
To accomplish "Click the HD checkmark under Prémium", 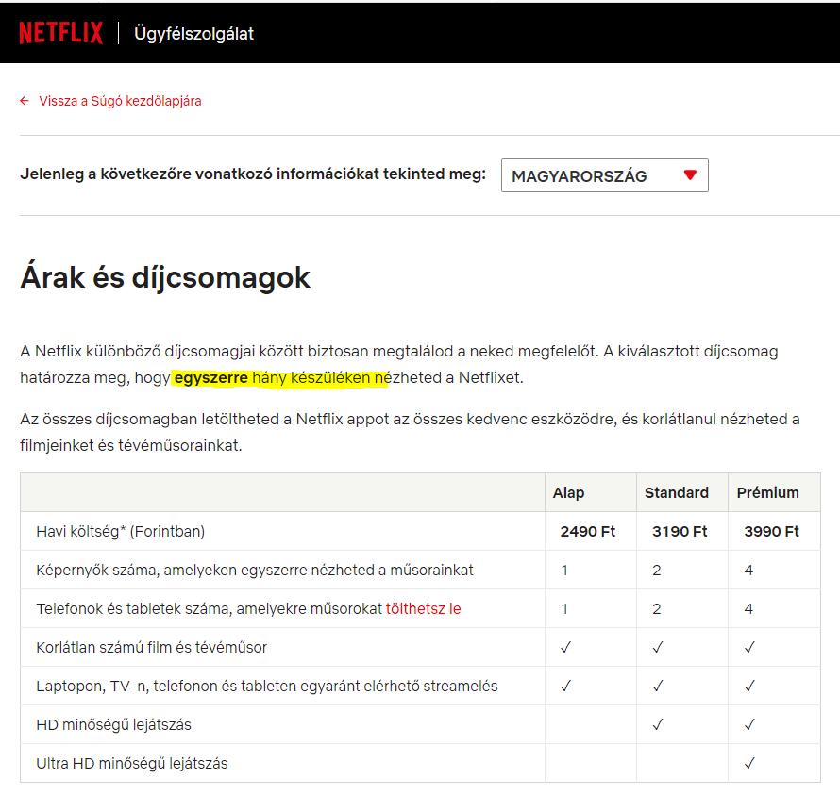I will pyautogui.click(x=749, y=724).
